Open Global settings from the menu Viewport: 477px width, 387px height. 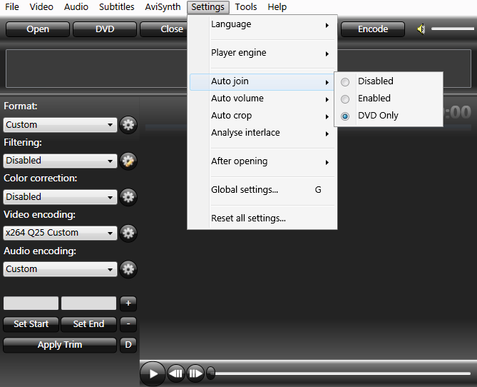click(x=245, y=190)
